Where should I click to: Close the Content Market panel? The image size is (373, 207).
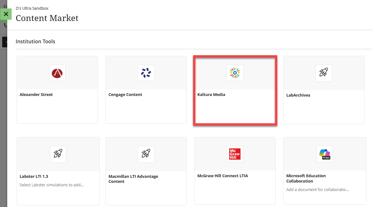coord(6,14)
